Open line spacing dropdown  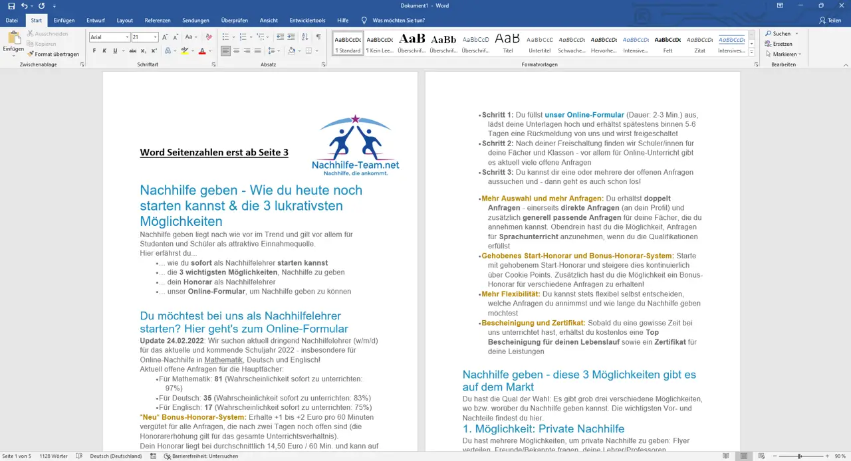click(x=273, y=50)
